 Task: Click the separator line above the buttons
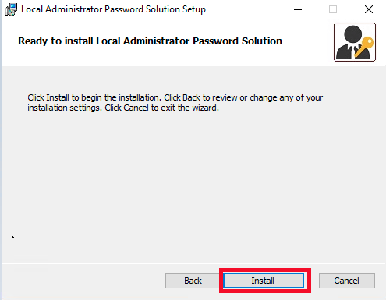(193, 263)
